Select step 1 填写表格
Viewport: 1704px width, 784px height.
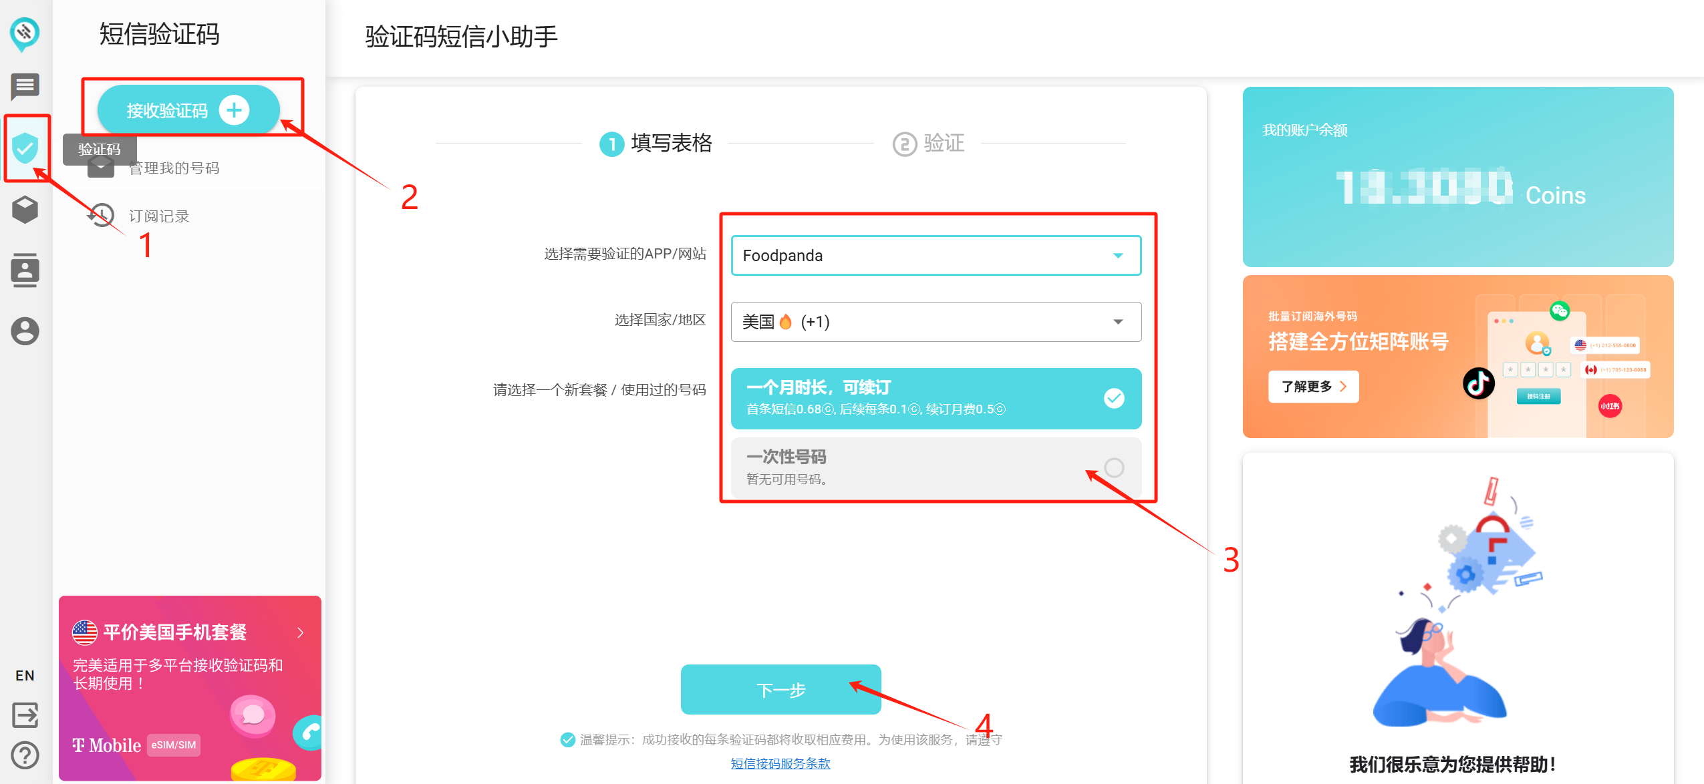pos(656,143)
